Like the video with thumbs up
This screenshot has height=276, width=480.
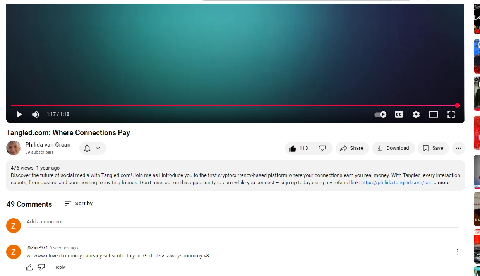click(x=299, y=148)
